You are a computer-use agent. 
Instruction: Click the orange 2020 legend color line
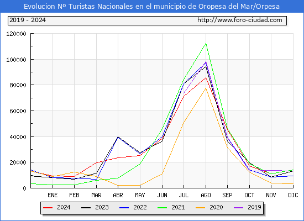click(x=201, y=208)
